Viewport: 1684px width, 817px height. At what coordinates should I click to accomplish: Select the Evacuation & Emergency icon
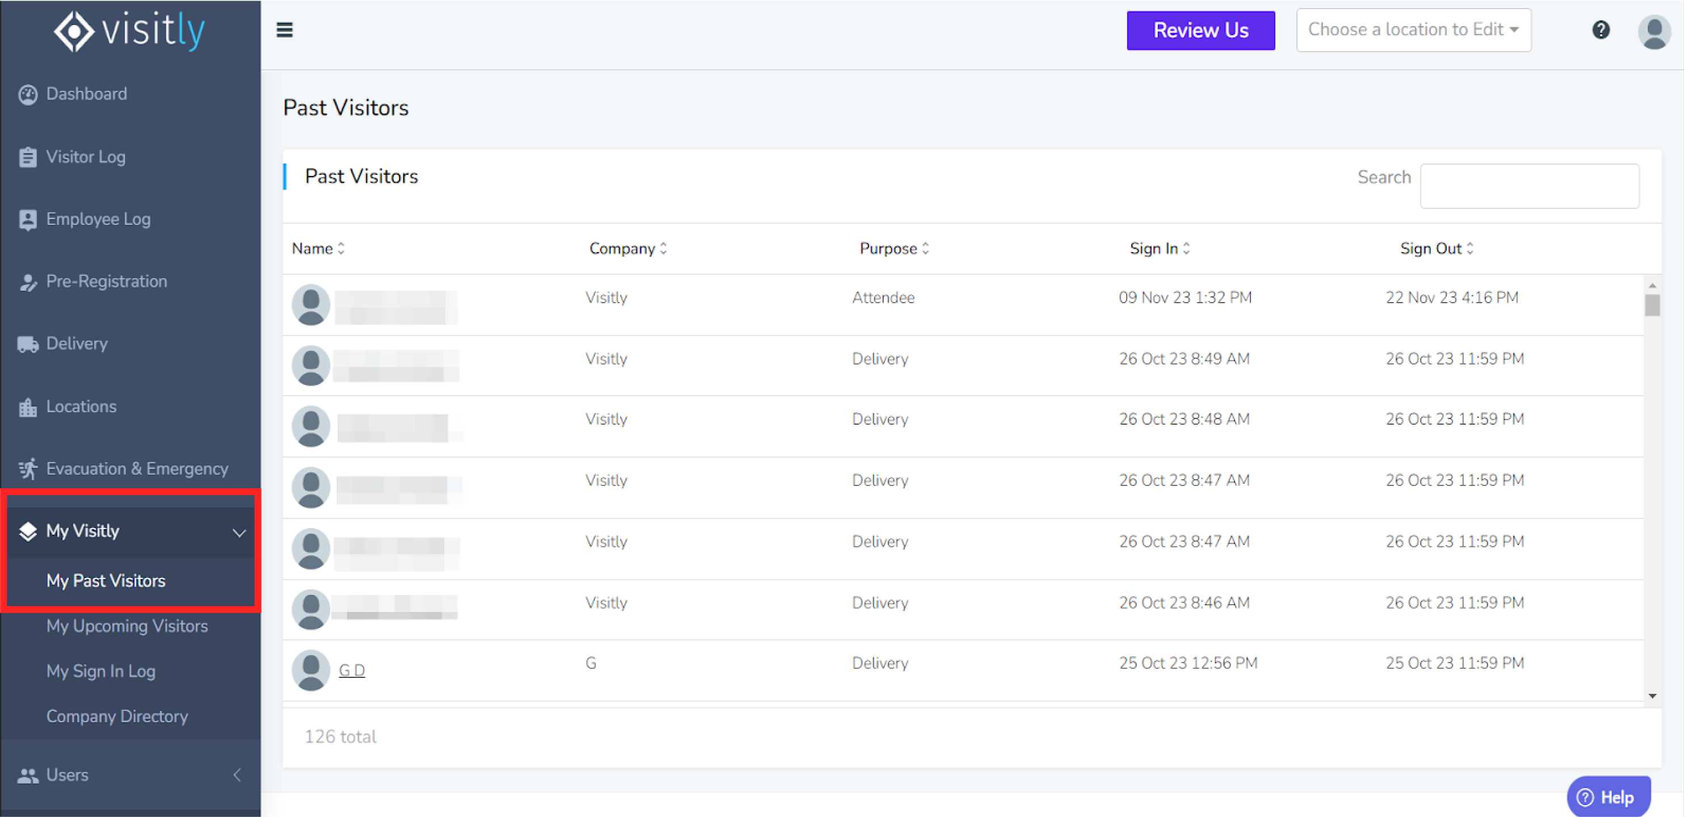point(27,469)
